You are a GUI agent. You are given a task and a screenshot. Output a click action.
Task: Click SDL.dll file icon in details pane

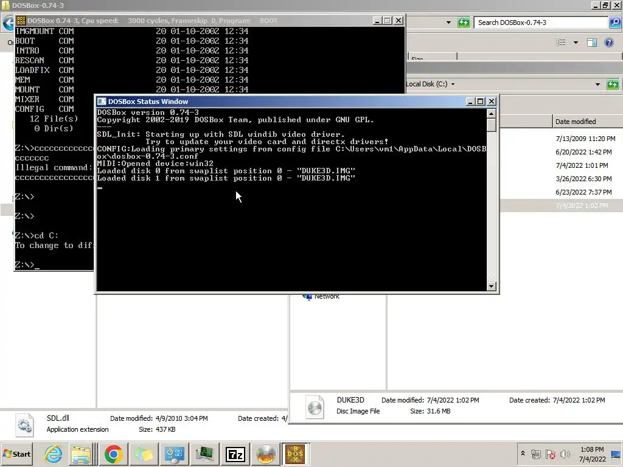(x=24, y=425)
